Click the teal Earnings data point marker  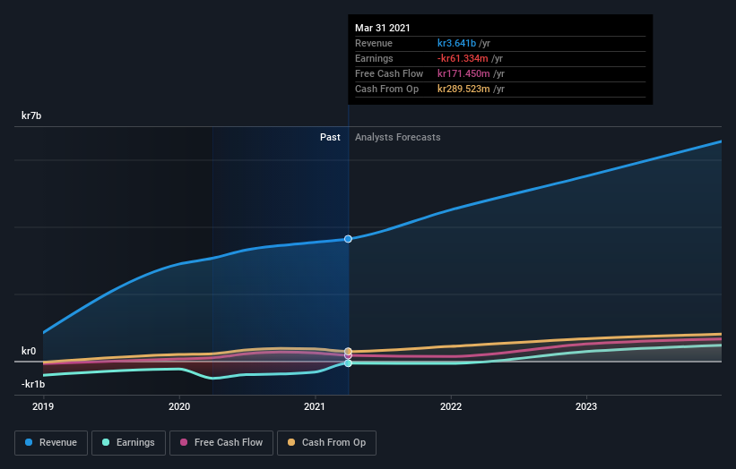point(348,363)
